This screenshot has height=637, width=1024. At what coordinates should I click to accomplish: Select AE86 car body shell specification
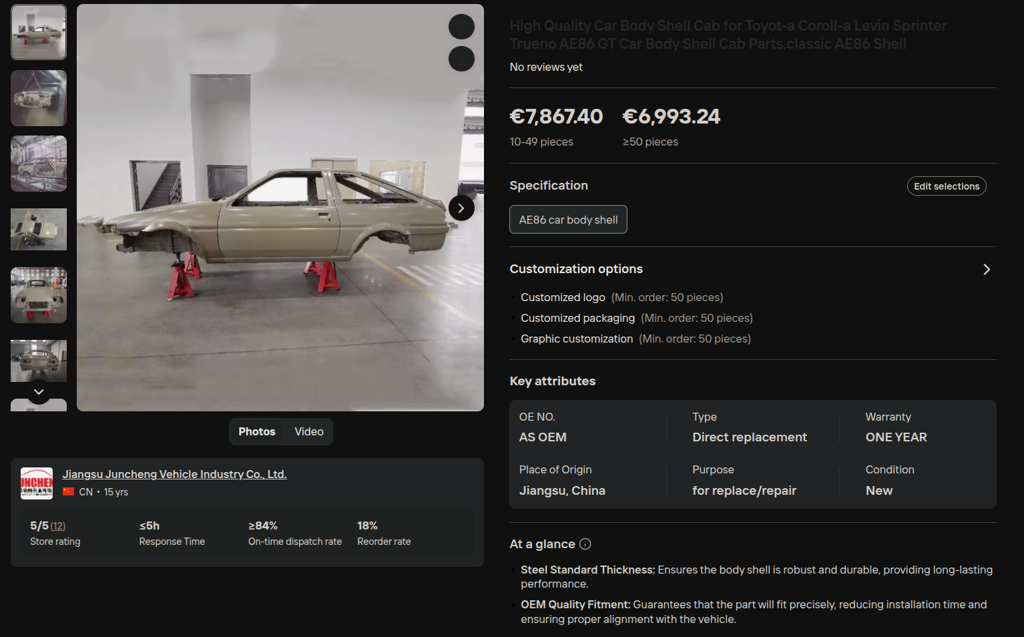click(568, 220)
